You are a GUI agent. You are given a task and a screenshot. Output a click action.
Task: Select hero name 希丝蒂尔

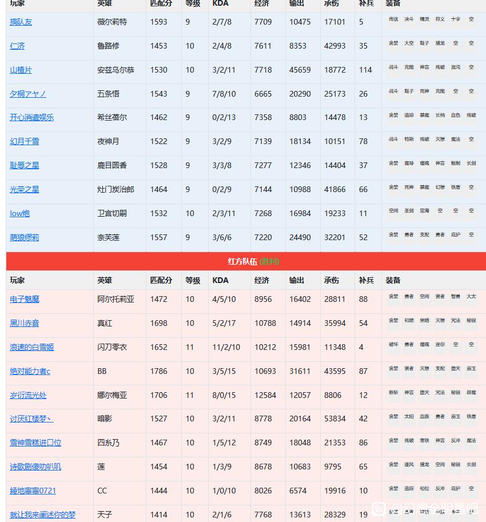pos(112,117)
